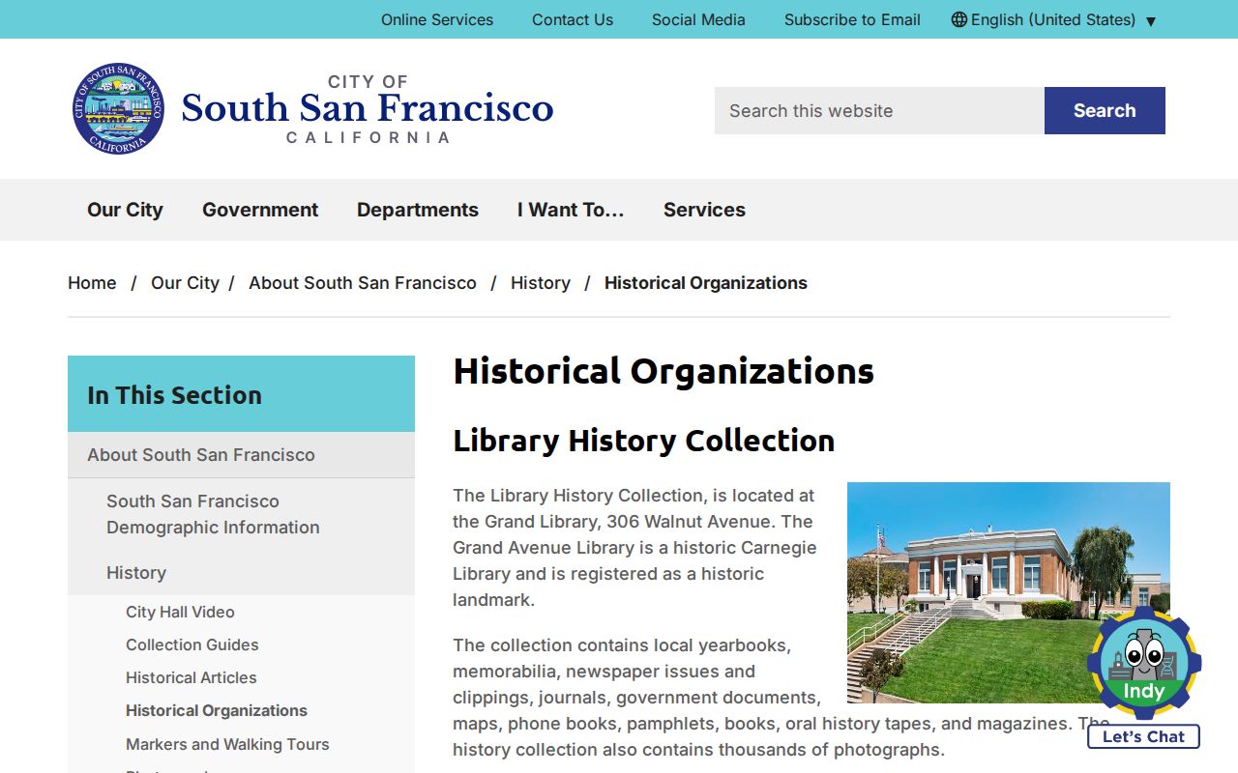Viewport: 1238px width, 773px height.
Task: Open Collection Guides sidebar link
Action: coord(192,644)
